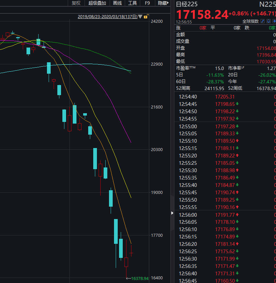This screenshot has width=276, height=283.
Task: Click the tick row at 12:55:45
Action: (225, 193)
